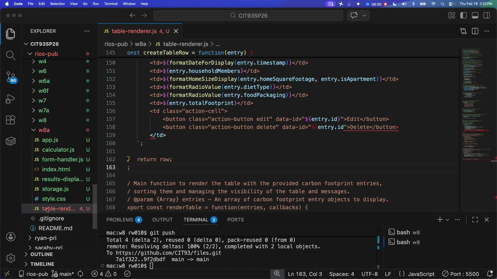Image resolution: width=497 pixels, height=279 pixels.
Task: Switch to the PROBLEMS panel tab
Action: [124, 220]
